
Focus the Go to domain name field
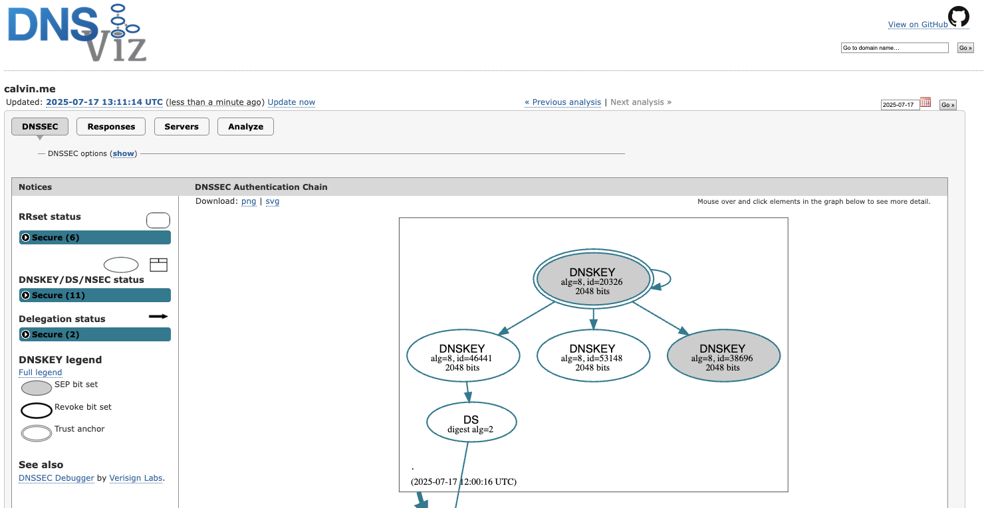coord(895,48)
